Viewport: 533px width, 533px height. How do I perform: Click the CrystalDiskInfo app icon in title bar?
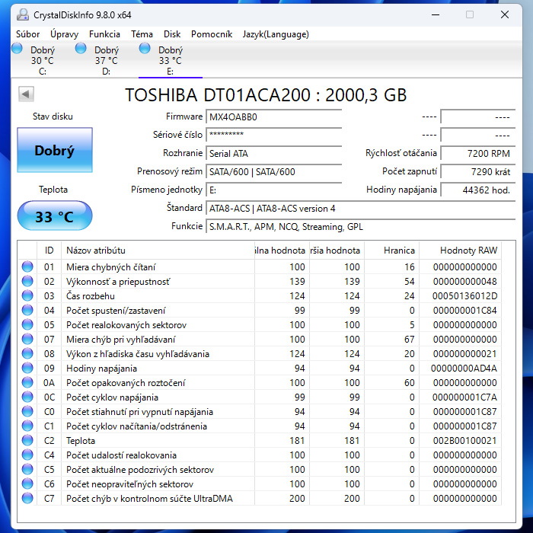22,14
